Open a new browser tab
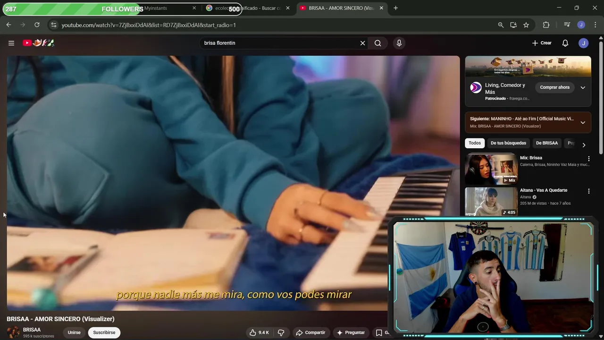Image resolution: width=604 pixels, height=340 pixels. point(395,8)
